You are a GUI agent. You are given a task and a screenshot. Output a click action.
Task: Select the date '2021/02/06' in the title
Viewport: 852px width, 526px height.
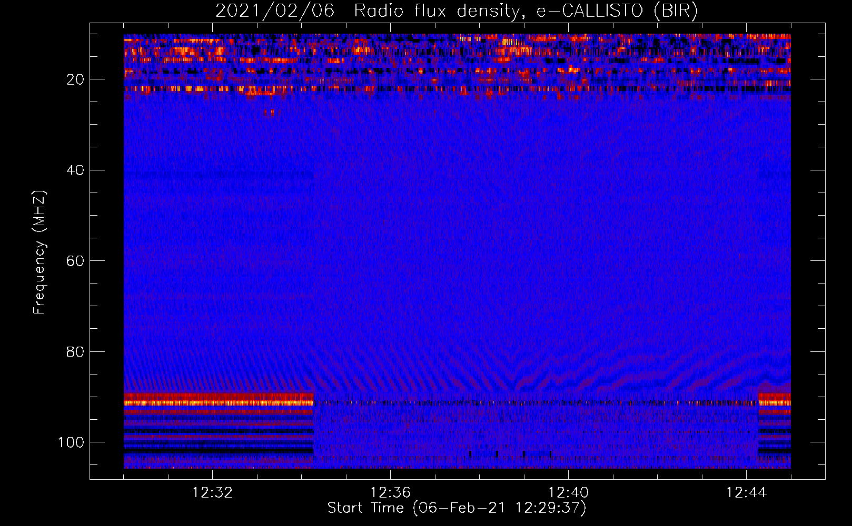[275, 11]
